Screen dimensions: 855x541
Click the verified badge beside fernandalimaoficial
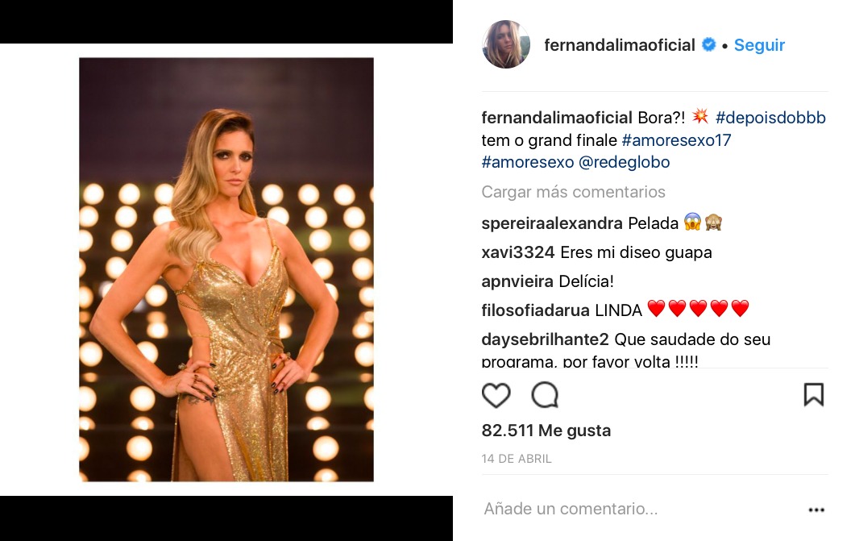(708, 45)
